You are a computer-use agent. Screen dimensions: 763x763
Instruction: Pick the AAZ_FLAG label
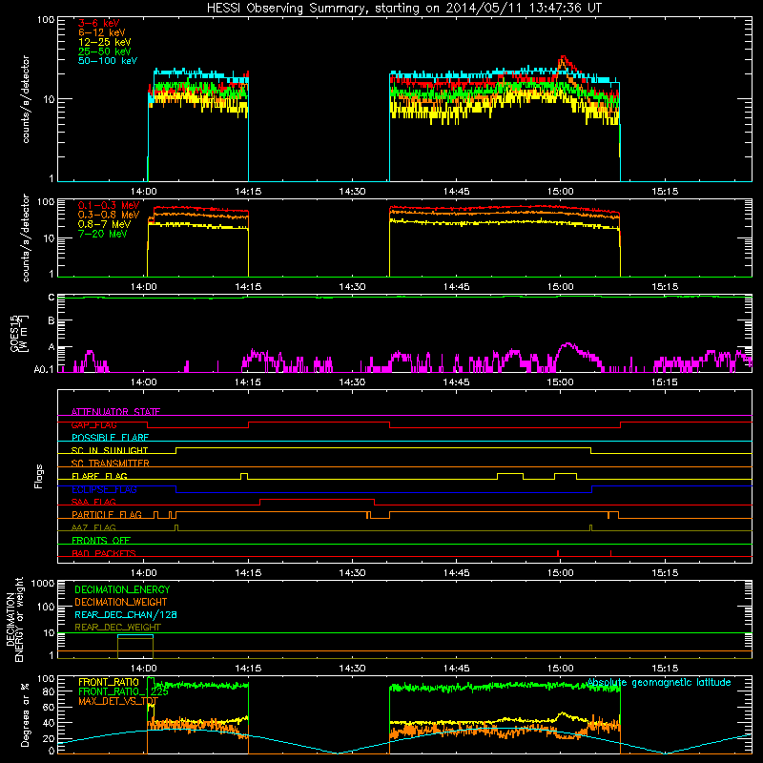[x=93, y=527]
